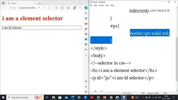Activate Read aloud icon
This screenshot has width=178, height=100.
pos(44,8)
